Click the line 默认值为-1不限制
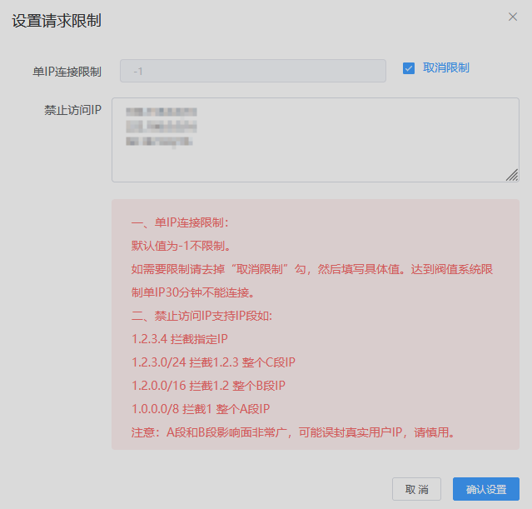 pyautogui.click(x=181, y=246)
